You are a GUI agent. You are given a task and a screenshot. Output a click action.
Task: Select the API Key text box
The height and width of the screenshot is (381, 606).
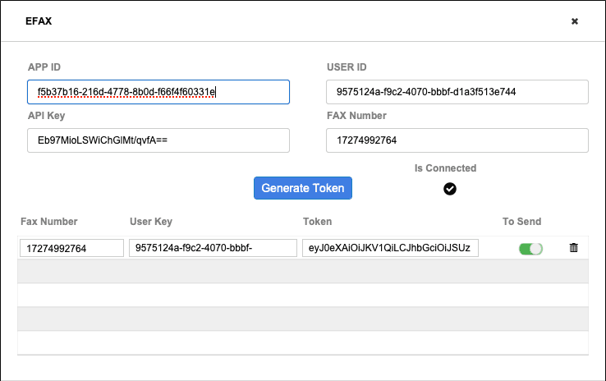[158, 140]
